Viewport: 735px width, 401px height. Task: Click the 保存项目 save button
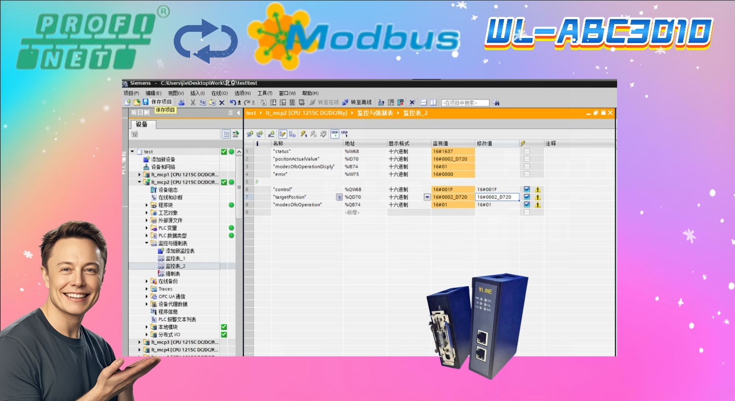(x=157, y=102)
